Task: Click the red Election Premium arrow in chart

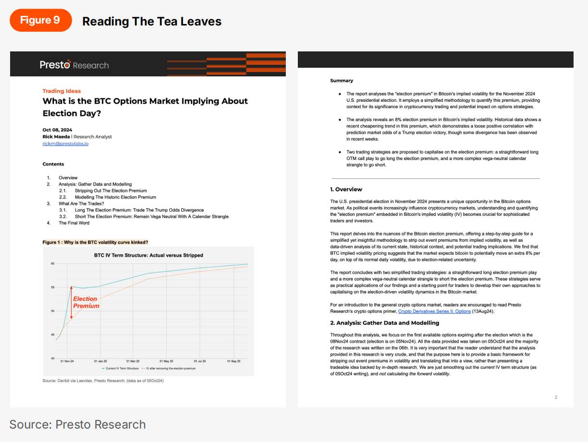Action: pos(71,303)
